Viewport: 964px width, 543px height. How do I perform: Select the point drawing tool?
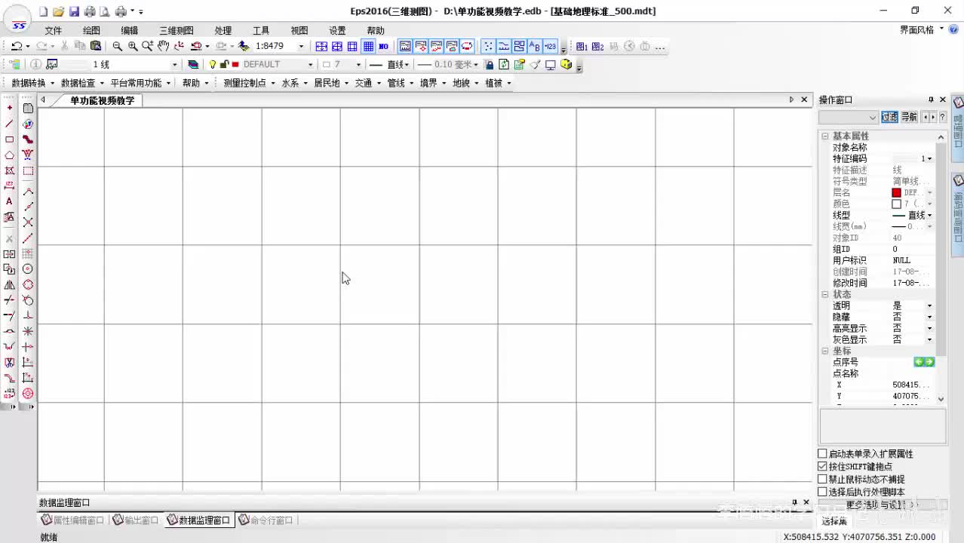[10, 108]
